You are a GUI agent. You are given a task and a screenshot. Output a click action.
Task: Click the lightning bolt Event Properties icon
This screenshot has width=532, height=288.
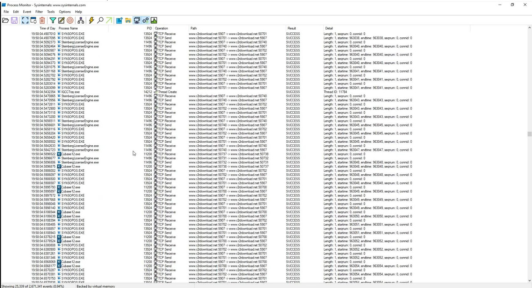[91, 20]
